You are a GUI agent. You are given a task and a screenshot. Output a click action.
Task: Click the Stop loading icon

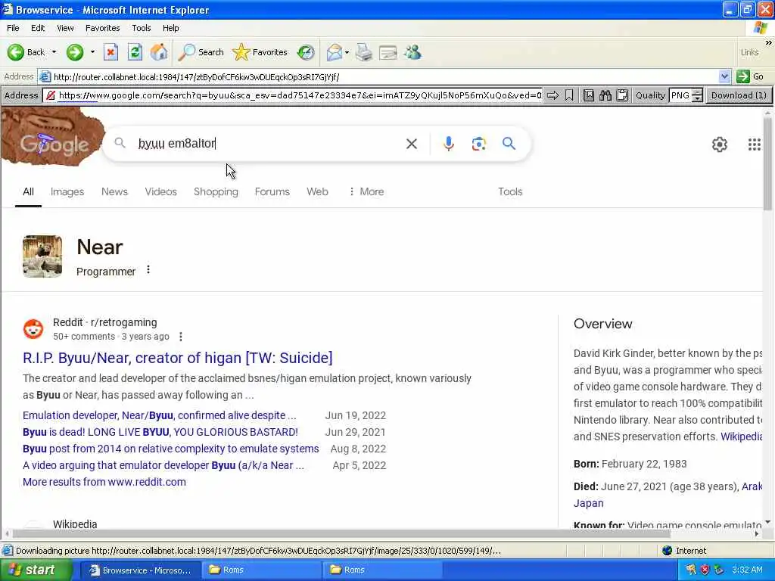(x=110, y=52)
